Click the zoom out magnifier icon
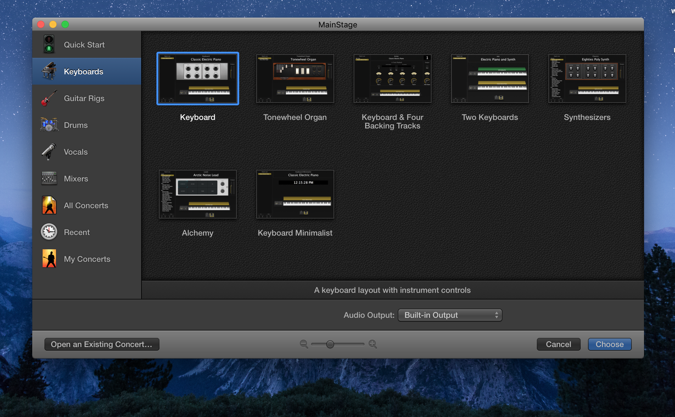675x417 pixels. (304, 344)
